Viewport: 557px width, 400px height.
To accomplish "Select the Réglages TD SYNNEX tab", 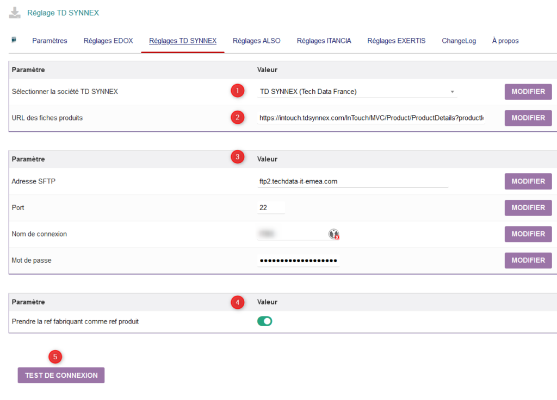I will click(183, 41).
